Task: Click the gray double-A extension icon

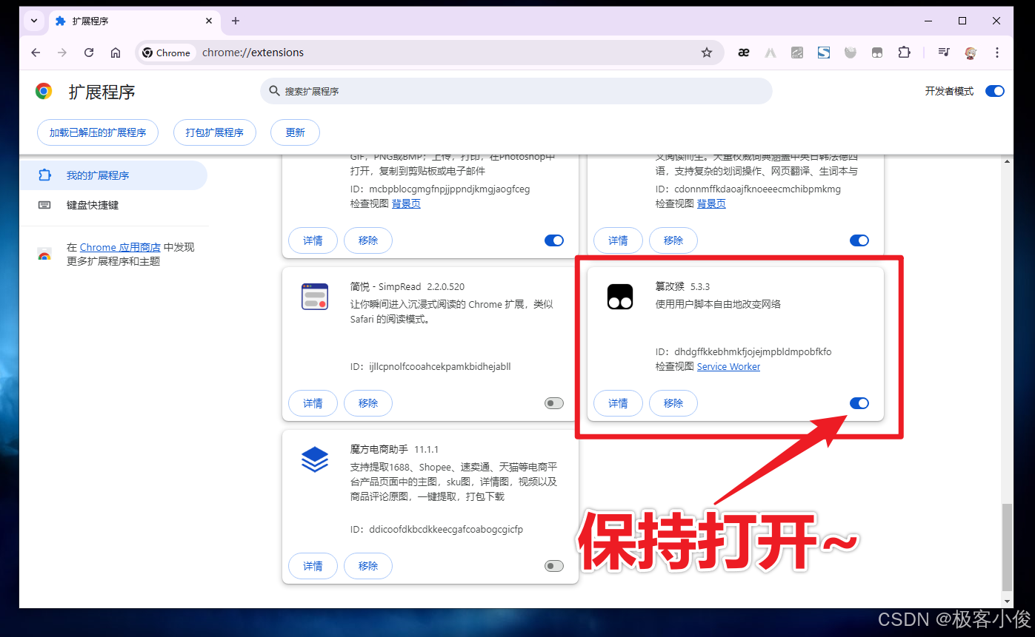Action: click(771, 53)
